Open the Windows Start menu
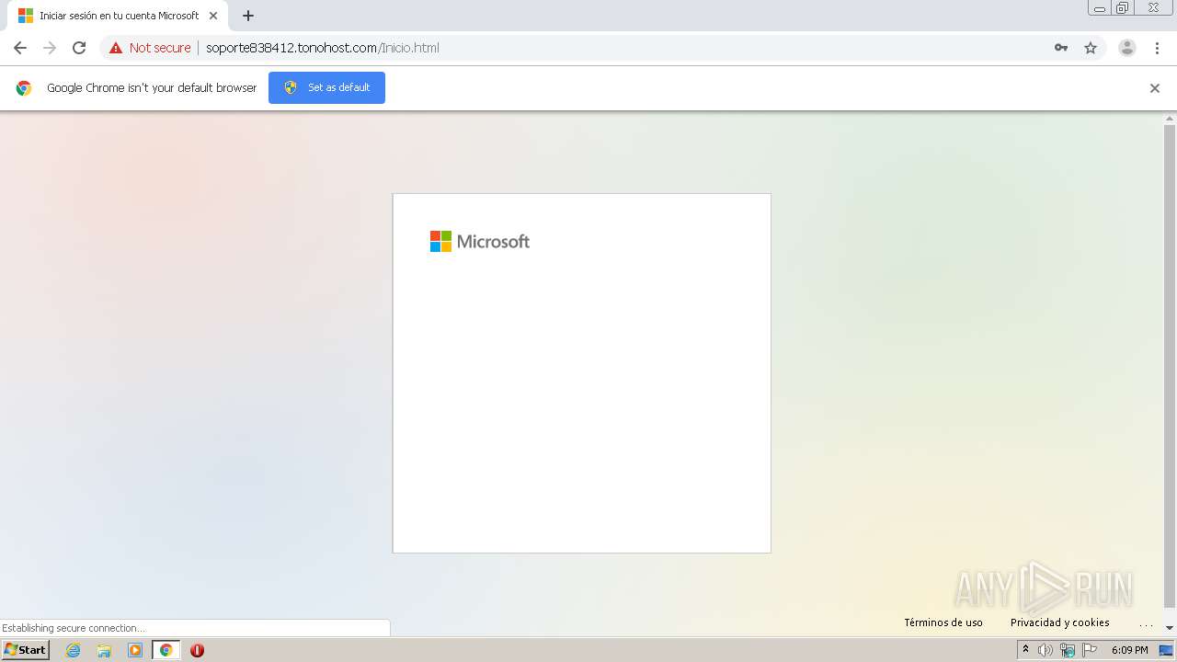 coord(25,650)
